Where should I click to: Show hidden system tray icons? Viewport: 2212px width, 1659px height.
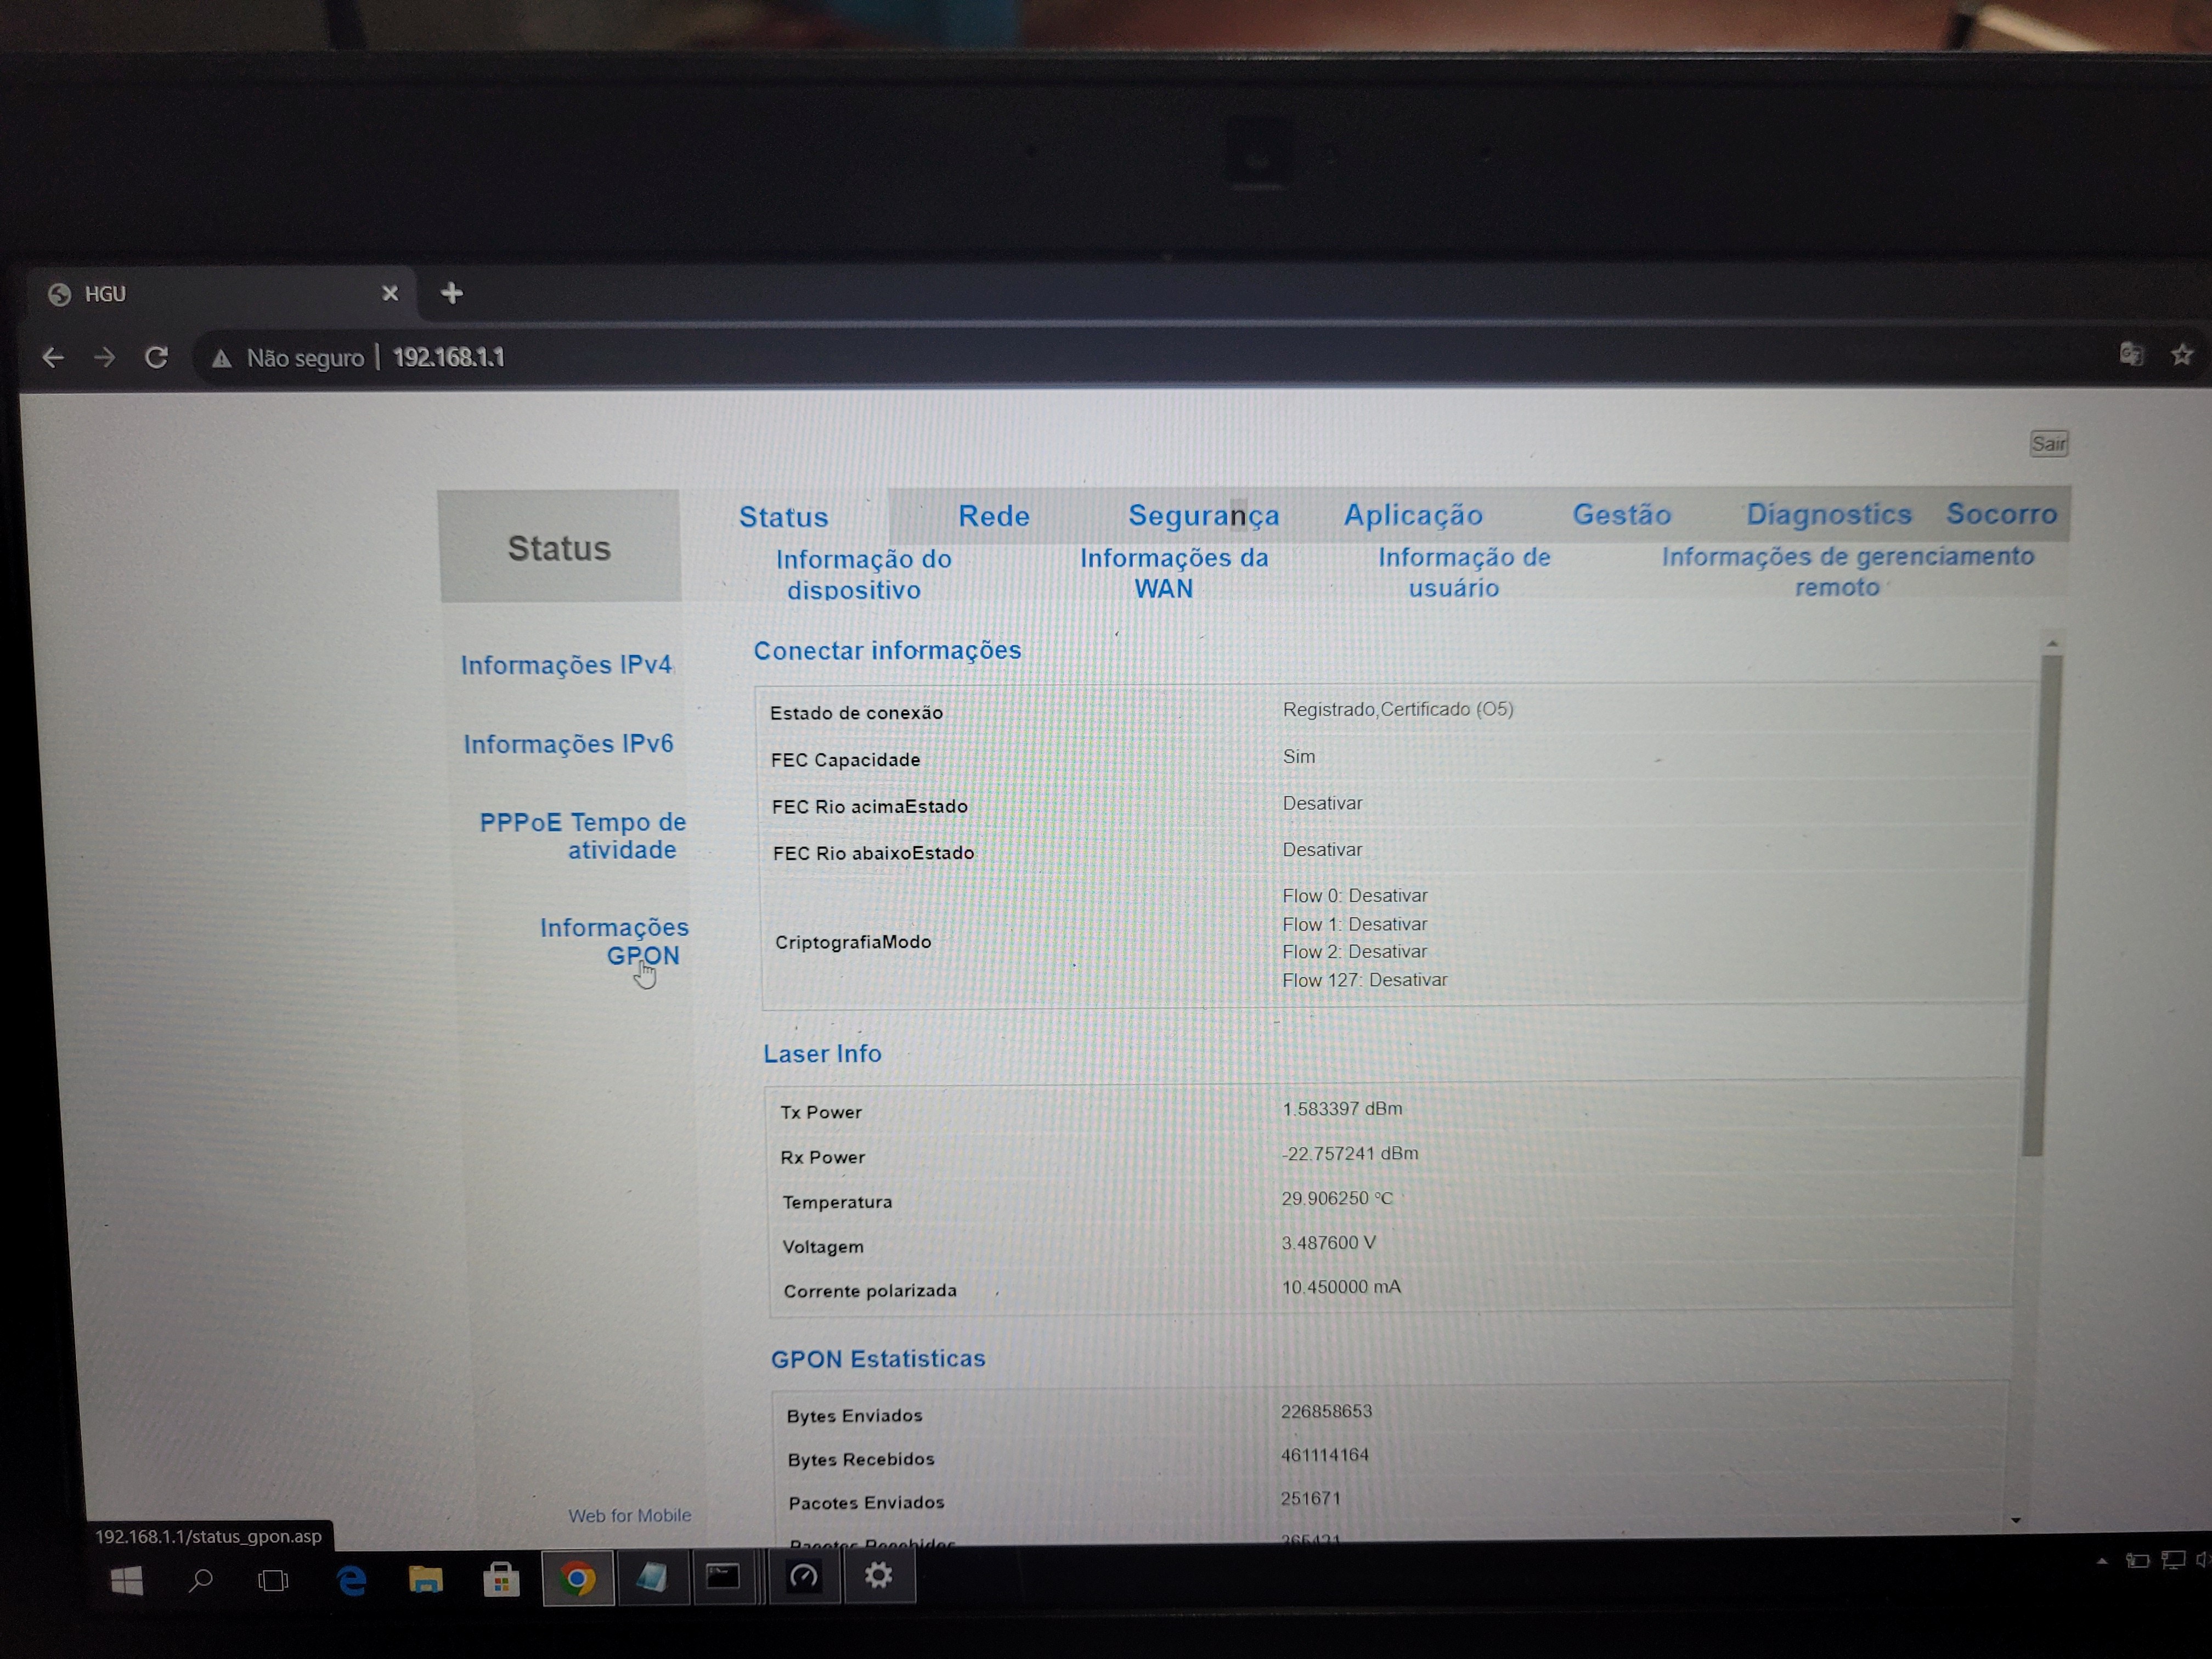(x=2101, y=1561)
